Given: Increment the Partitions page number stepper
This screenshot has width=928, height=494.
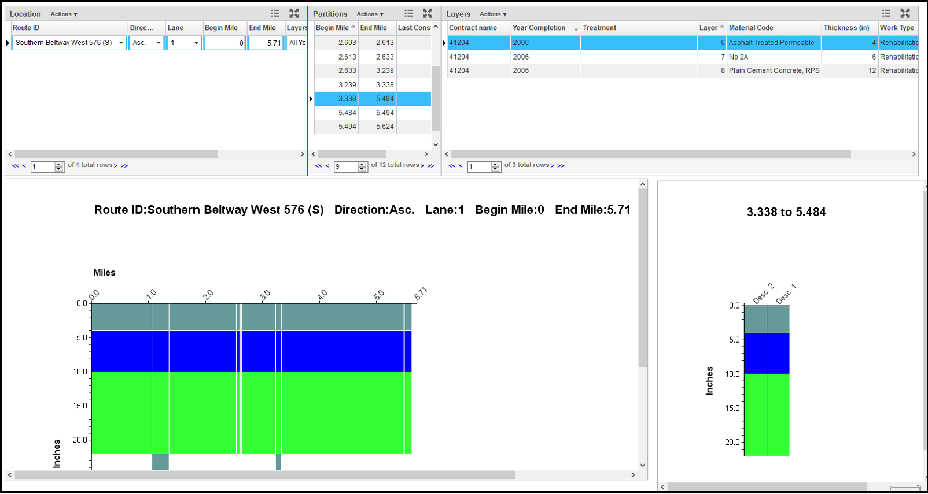Looking at the screenshot, I should click(362, 164).
